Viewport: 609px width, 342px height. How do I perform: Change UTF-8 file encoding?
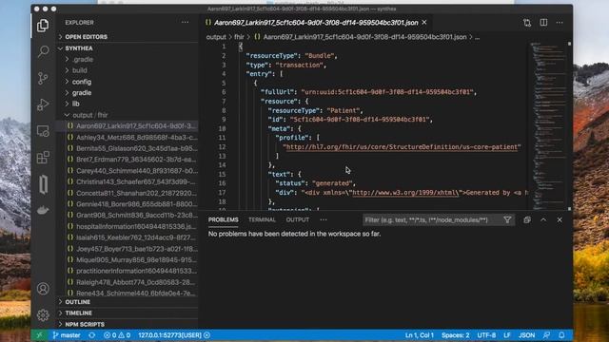(486, 335)
